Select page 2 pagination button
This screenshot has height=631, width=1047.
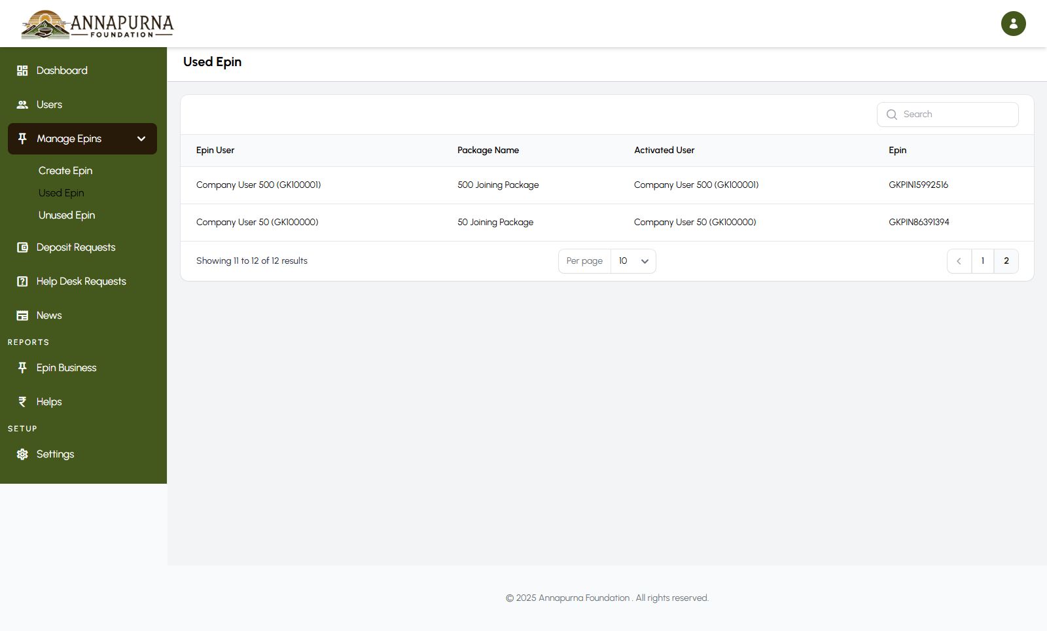tap(1006, 261)
